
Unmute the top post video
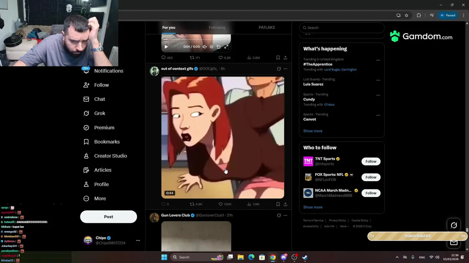pos(205,47)
